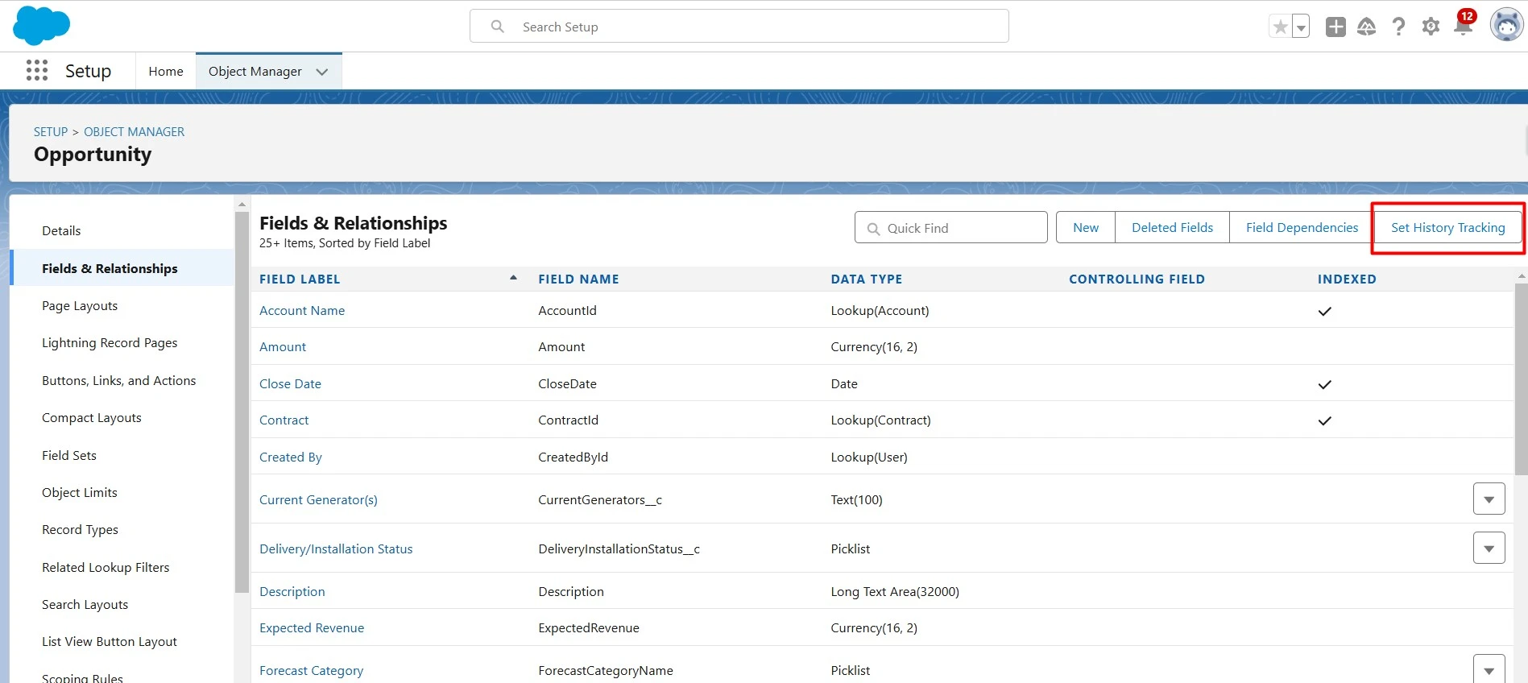Screen dimensions: 1528x683
Task: Open the App Launcher grid icon
Action: [x=37, y=71]
